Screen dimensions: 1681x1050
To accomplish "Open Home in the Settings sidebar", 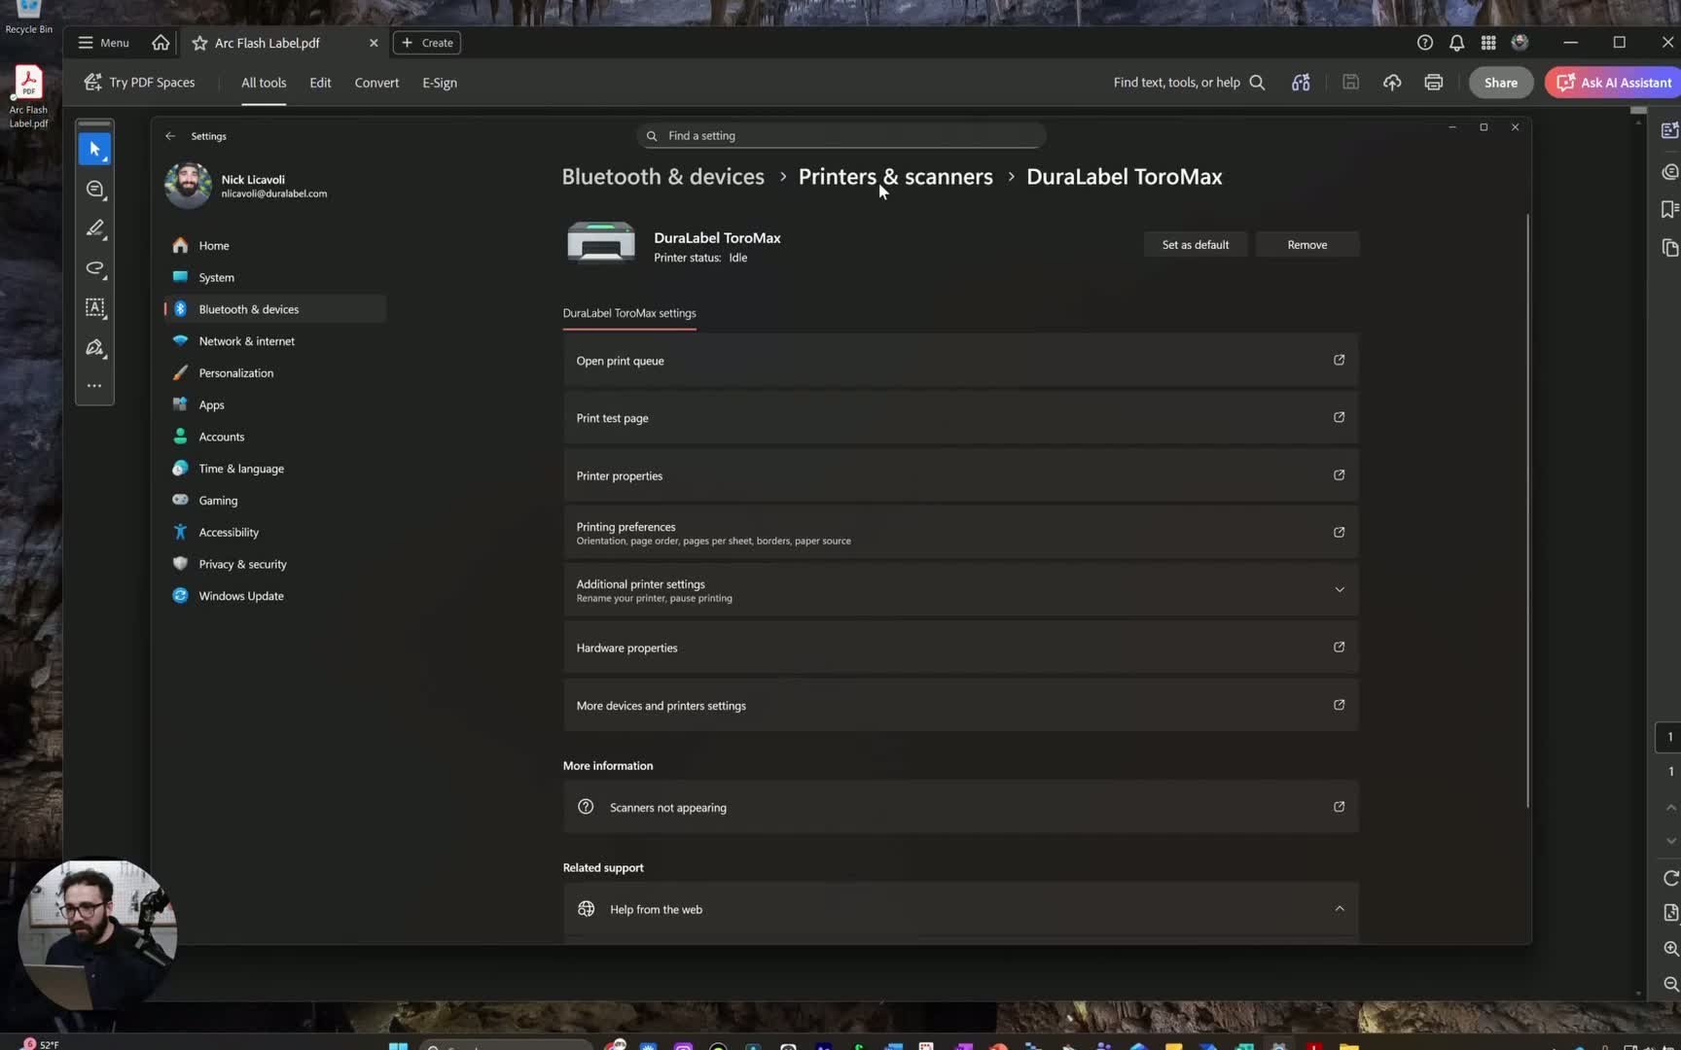I will [x=275, y=246].
